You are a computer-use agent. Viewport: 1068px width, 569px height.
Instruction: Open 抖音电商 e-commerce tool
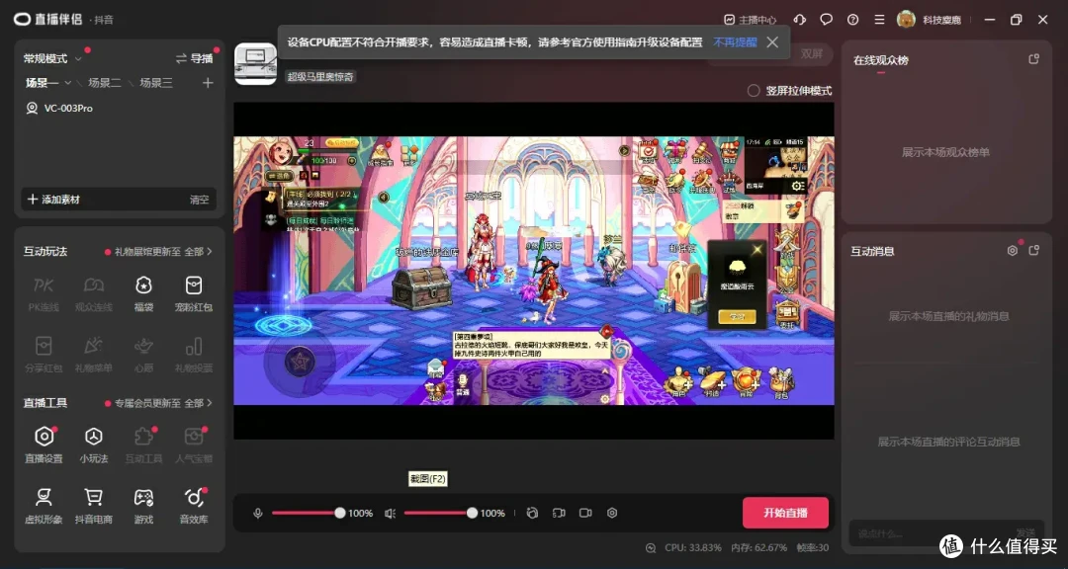click(93, 506)
